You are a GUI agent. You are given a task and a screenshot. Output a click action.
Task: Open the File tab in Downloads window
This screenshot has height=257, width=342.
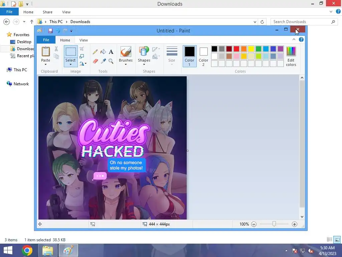[x=9, y=12]
